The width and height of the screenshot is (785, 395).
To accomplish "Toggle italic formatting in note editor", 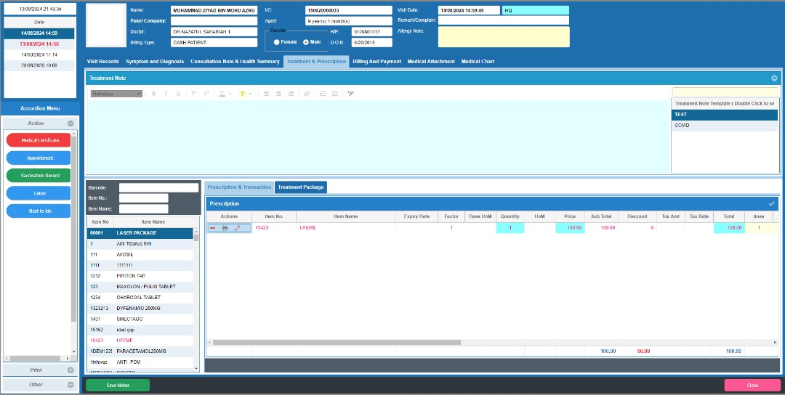I will click(166, 94).
